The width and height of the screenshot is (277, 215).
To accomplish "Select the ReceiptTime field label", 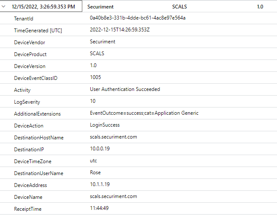I will [28, 209].
